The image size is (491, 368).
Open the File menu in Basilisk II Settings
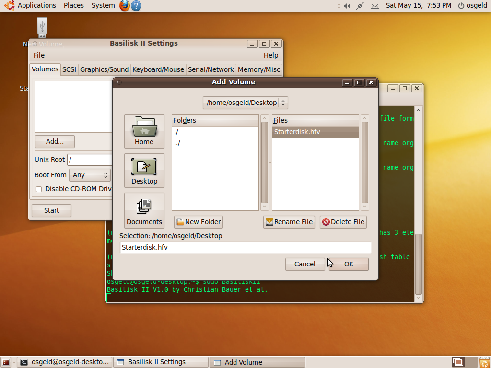(38, 55)
